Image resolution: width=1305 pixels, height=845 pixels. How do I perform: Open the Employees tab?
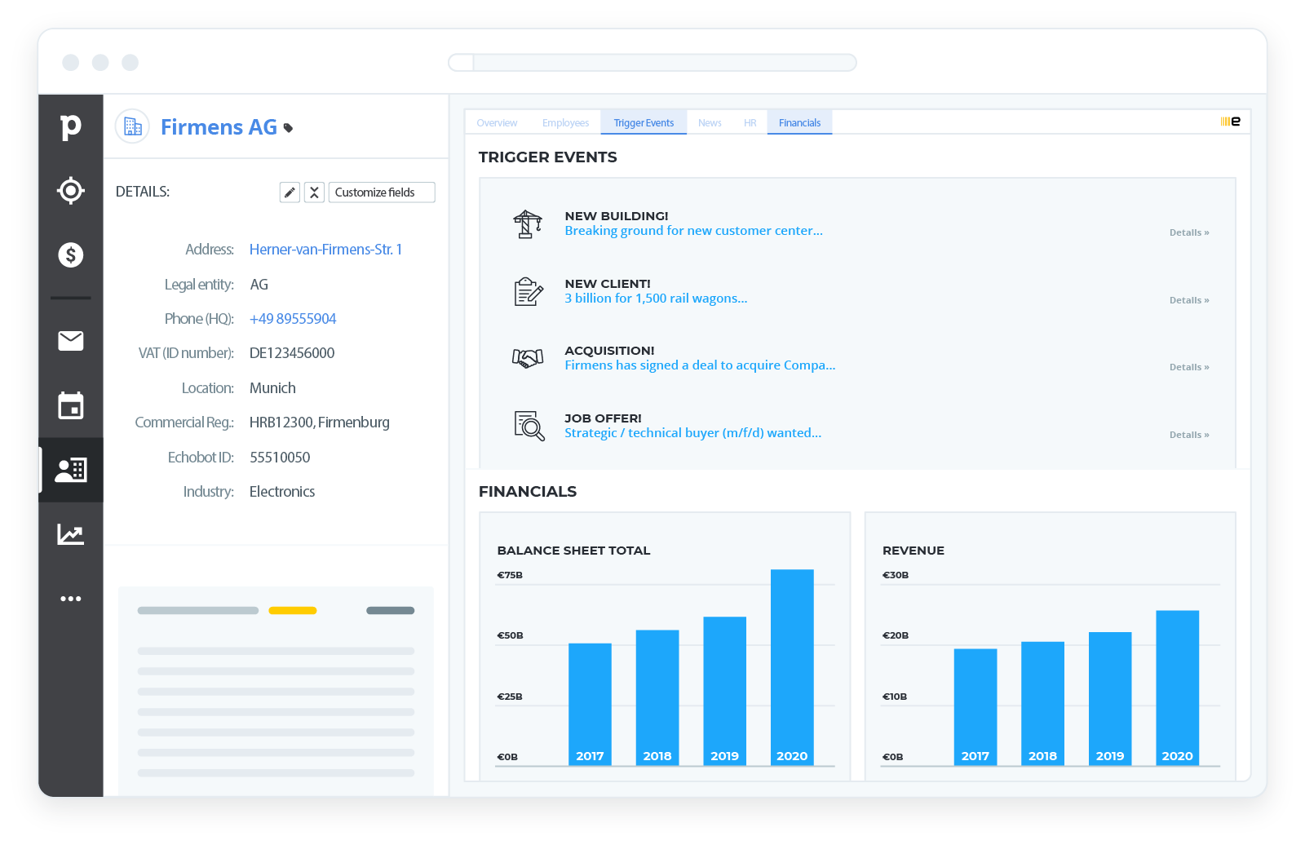(x=565, y=122)
